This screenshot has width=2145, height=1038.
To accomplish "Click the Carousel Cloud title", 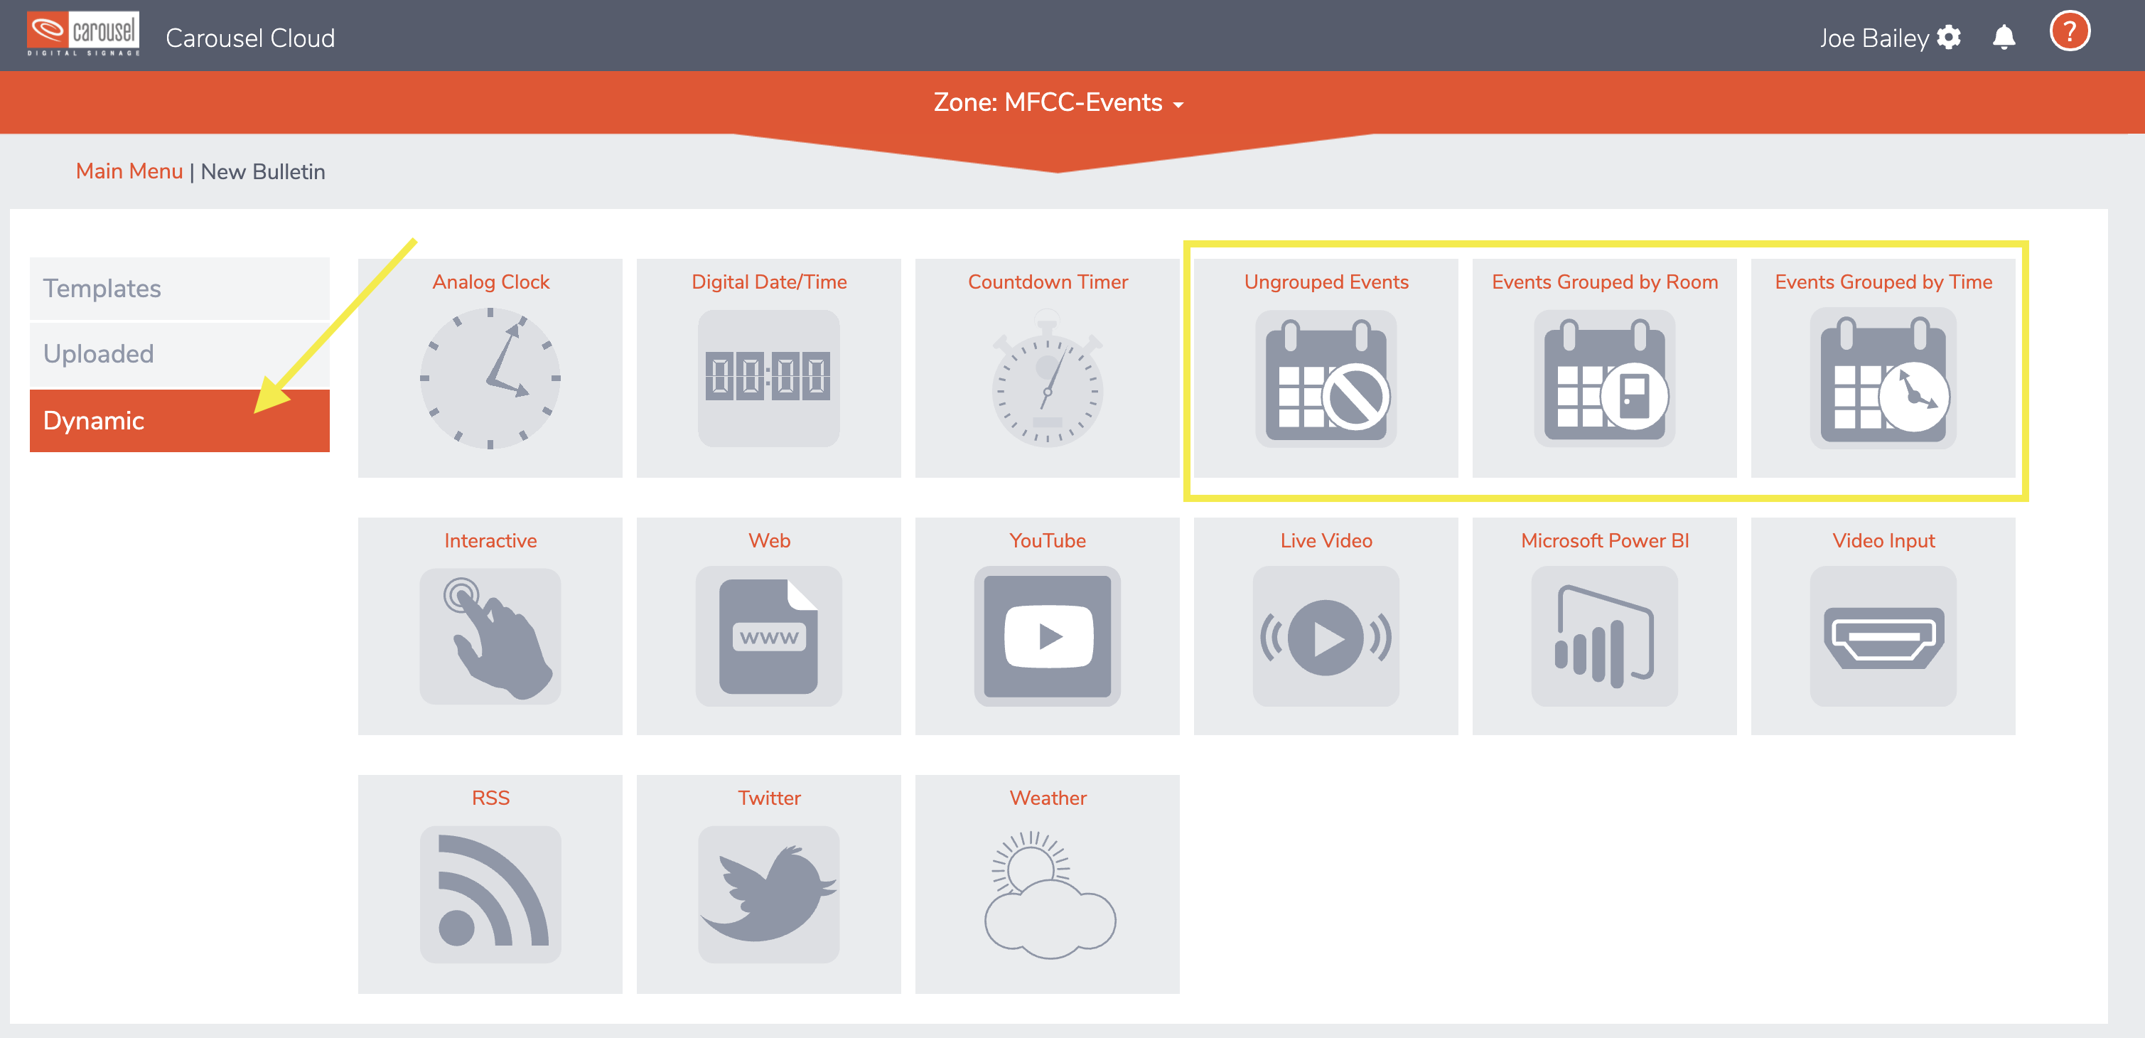I will click(249, 38).
